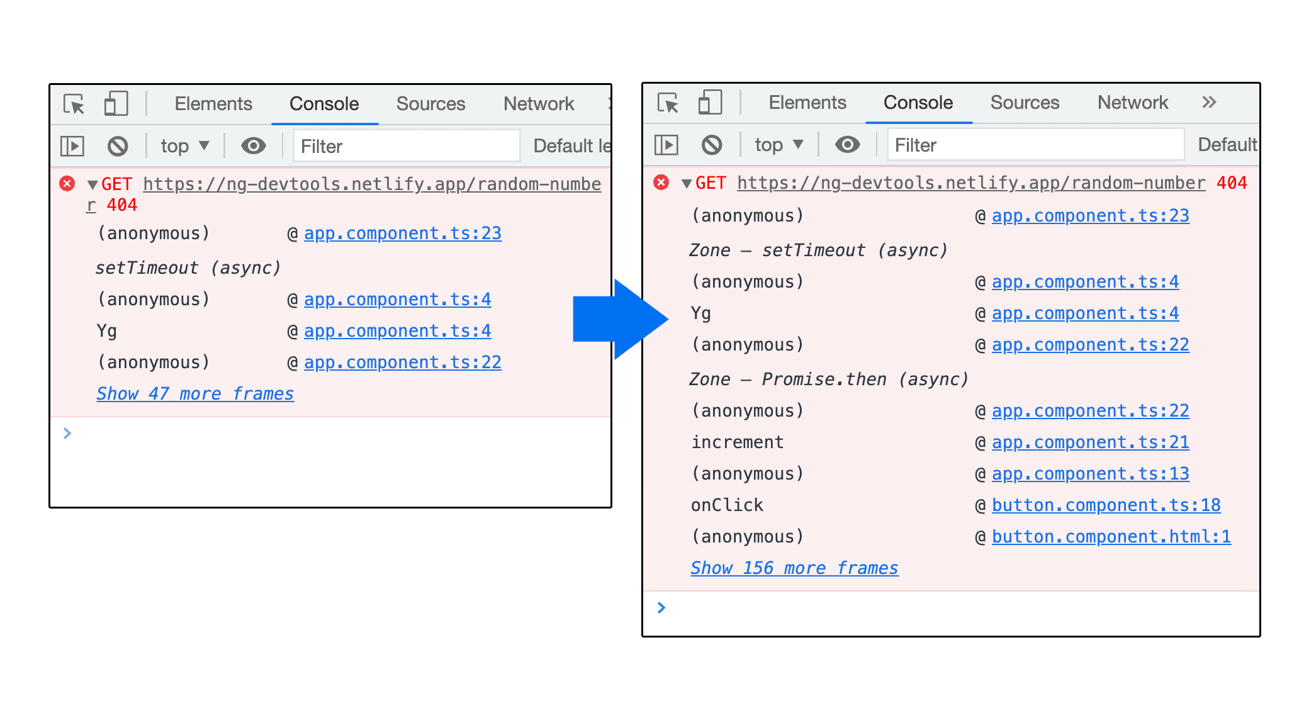
Task: Select the Network tab right panel
Action: pyautogui.click(x=1143, y=104)
